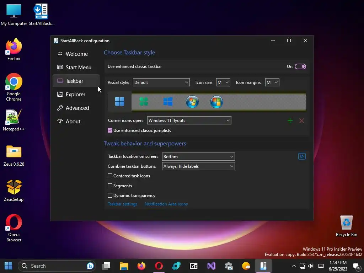Open Task View on the taskbar
This screenshot has height=273, width=364.
pyautogui.click(x=106, y=266)
